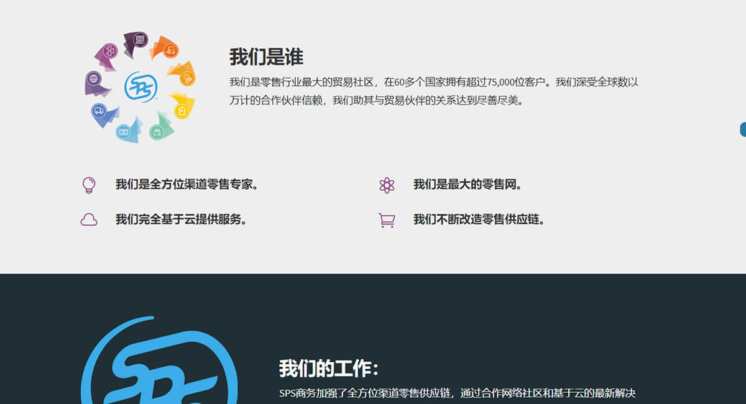
Task: Click the orange forklift icon in wheel
Action: pyautogui.click(x=170, y=50)
